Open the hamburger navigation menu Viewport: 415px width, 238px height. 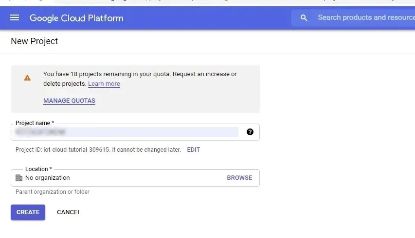coord(15,18)
